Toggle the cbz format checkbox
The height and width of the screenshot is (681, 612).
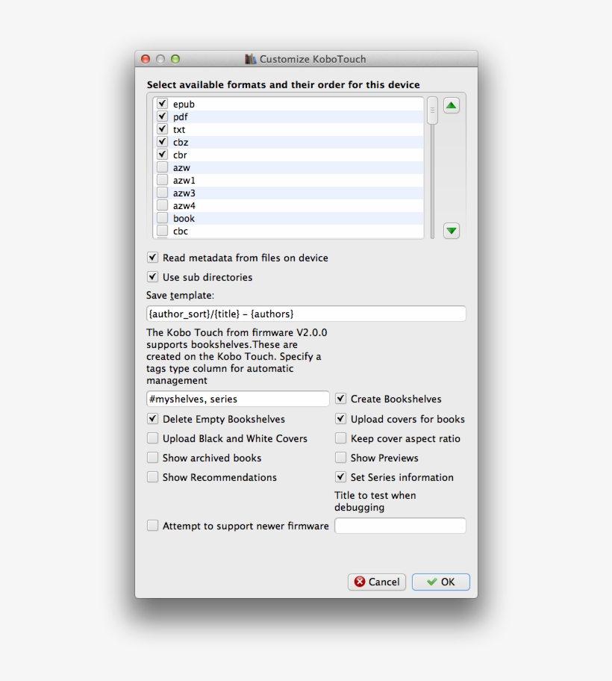click(x=162, y=142)
